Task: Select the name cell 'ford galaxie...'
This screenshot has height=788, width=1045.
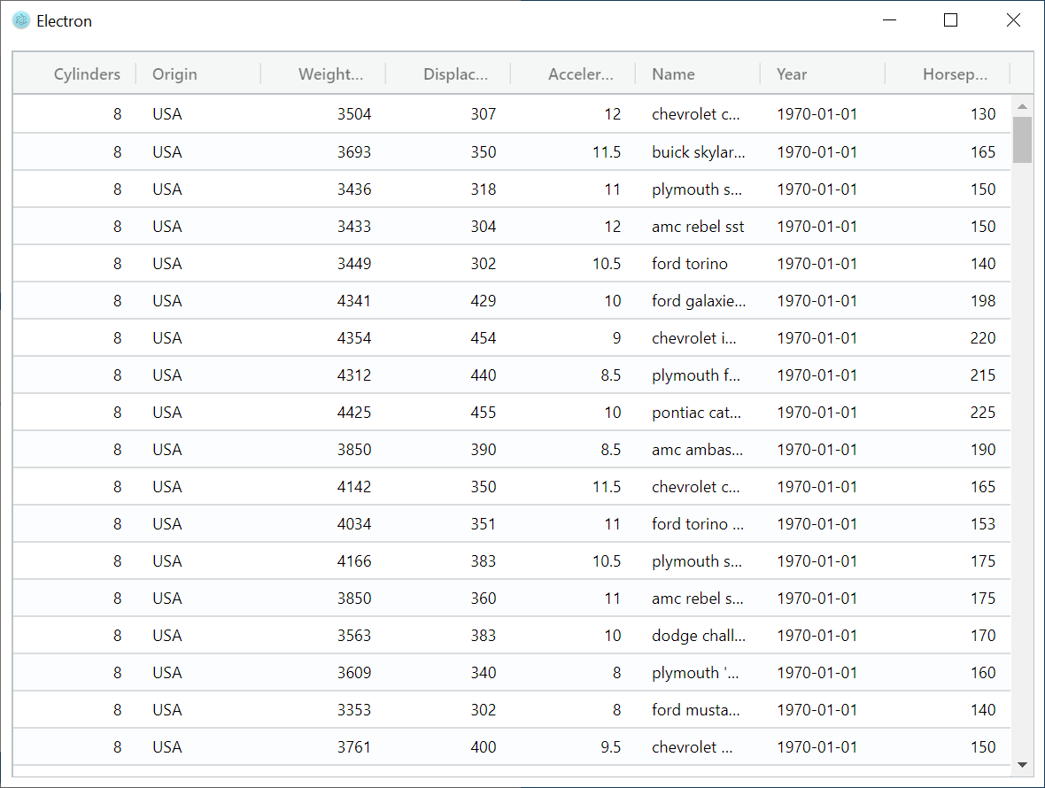Action: click(699, 301)
